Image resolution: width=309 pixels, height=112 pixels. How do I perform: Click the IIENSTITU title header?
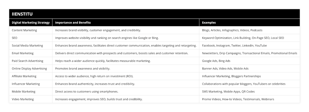pos(22,14)
